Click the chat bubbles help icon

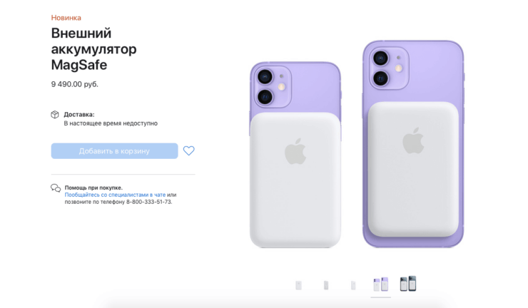[56, 188]
